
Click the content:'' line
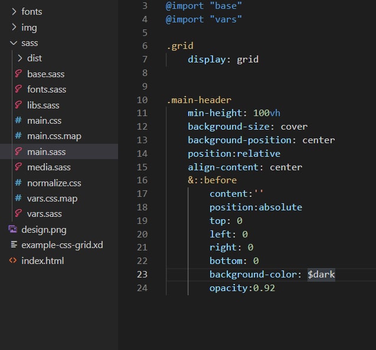click(237, 194)
